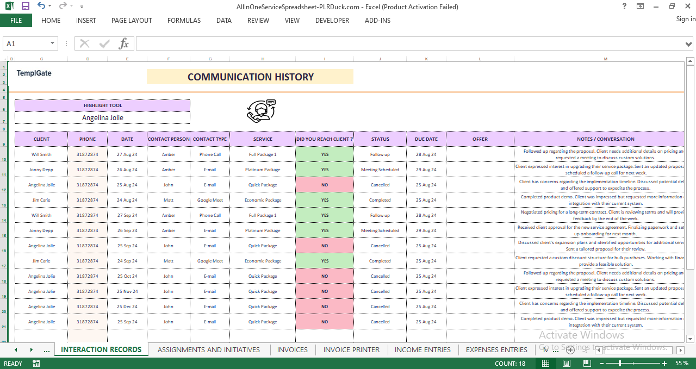This screenshot has width=696, height=369.
Task: Add a new sheet with plus icon
Action: (570, 350)
